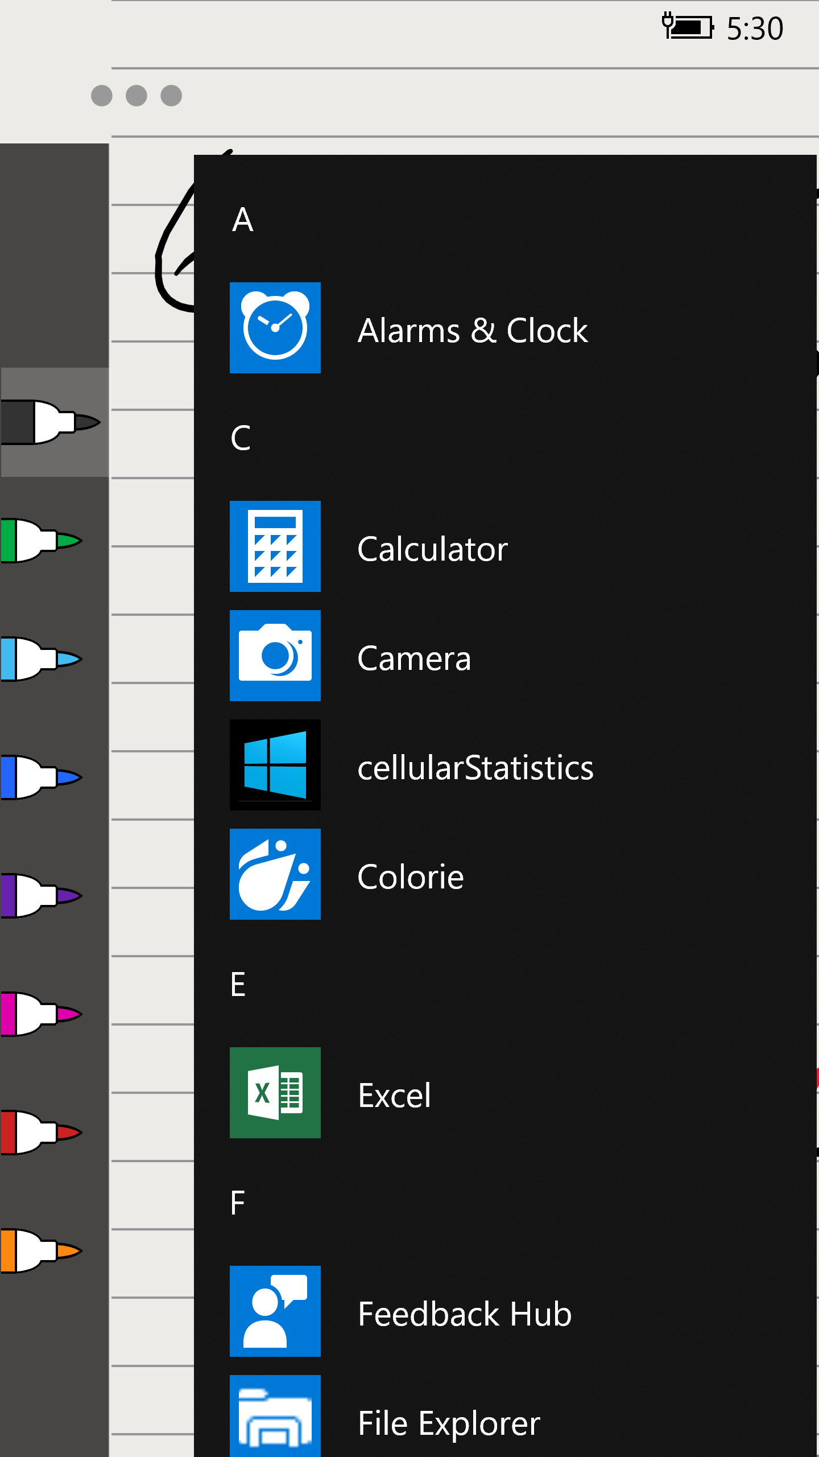
Task: Tap the battery status indicator
Action: coord(687,26)
